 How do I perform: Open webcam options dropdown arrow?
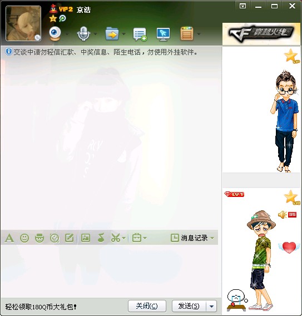67,34
